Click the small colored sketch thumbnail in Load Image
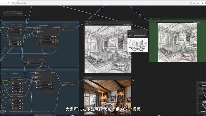This screenshot has height=116, width=206. [x=138, y=45]
